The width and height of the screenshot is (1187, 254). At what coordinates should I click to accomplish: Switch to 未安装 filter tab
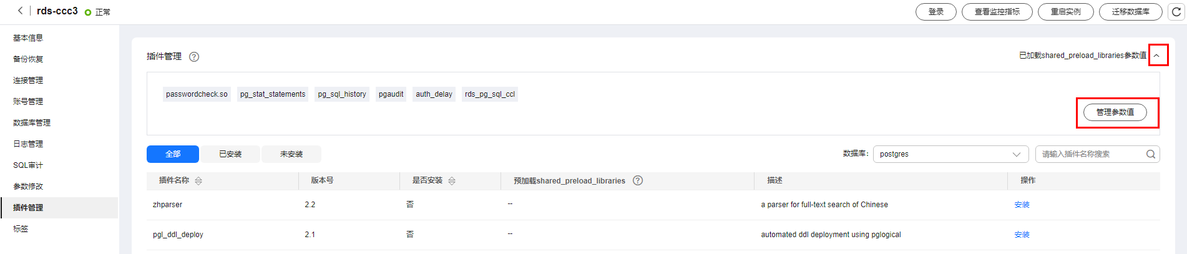click(291, 154)
